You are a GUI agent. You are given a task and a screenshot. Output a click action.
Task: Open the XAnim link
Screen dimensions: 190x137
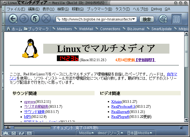pyautogui.click(x=116, y=102)
